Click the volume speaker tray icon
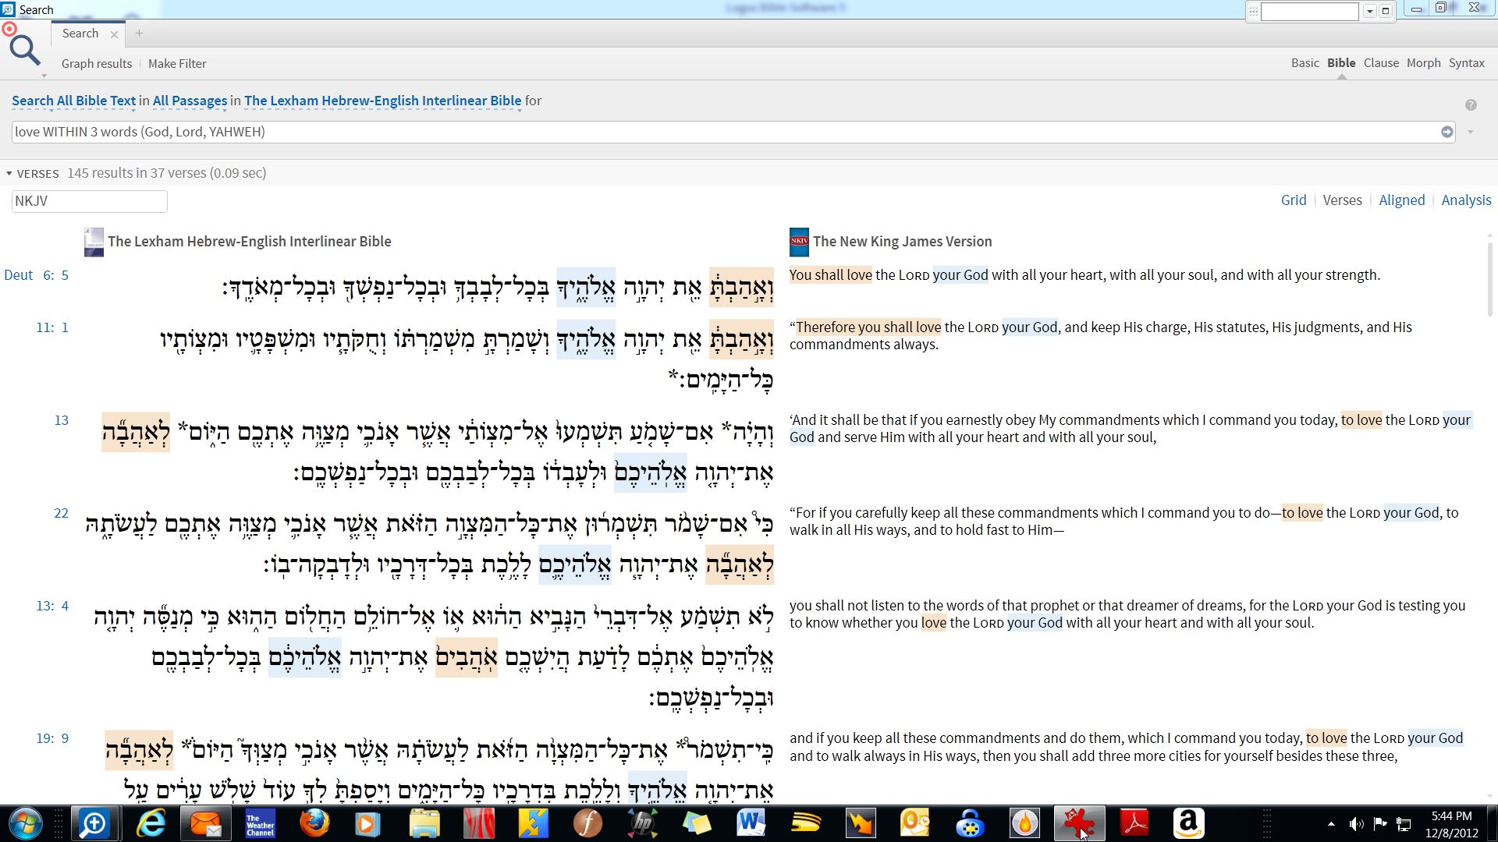Viewport: 1498px width, 842px height. coord(1357,824)
